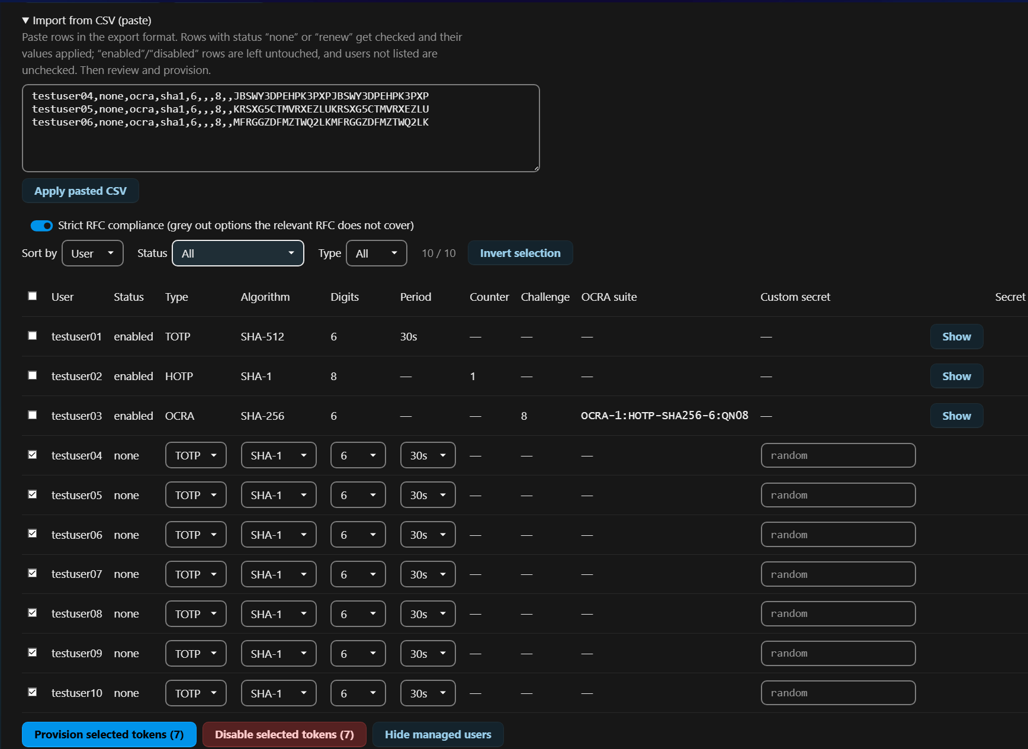Open the Status filter dropdown

tap(238, 253)
